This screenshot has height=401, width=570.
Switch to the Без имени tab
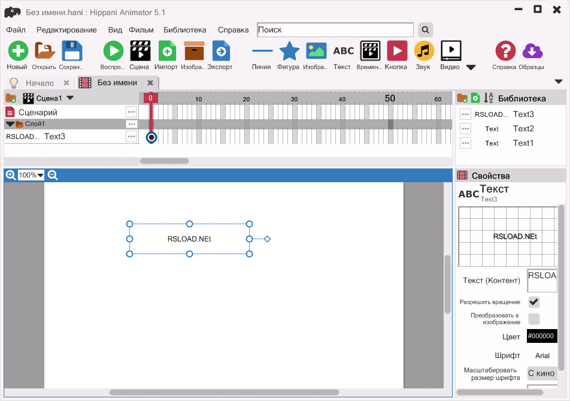tap(117, 83)
